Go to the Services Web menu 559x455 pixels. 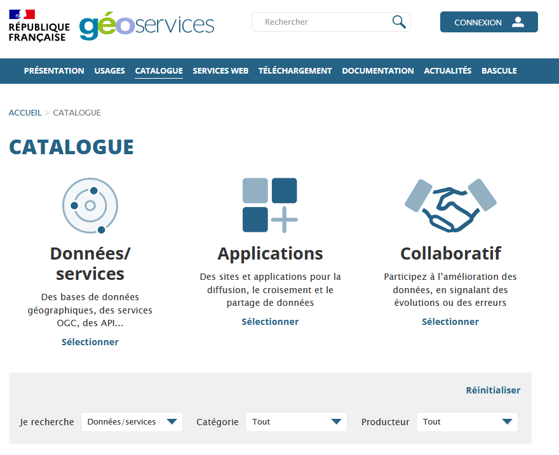click(220, 71)
